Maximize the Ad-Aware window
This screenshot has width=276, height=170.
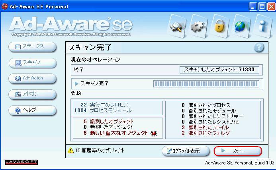coord(262,7)
